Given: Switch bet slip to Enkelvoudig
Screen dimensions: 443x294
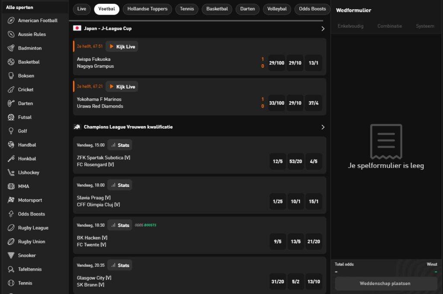Looking at the screenshot, I should 350,26.
